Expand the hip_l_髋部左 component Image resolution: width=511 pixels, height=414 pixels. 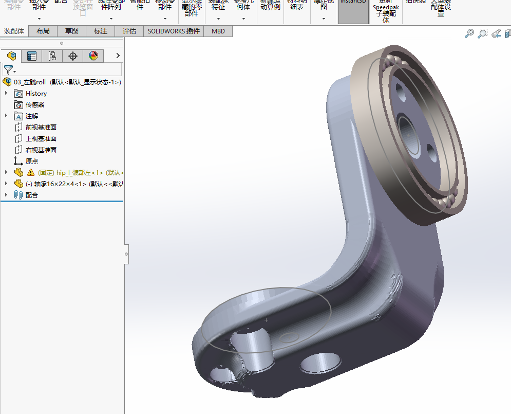tap(6, 172)
